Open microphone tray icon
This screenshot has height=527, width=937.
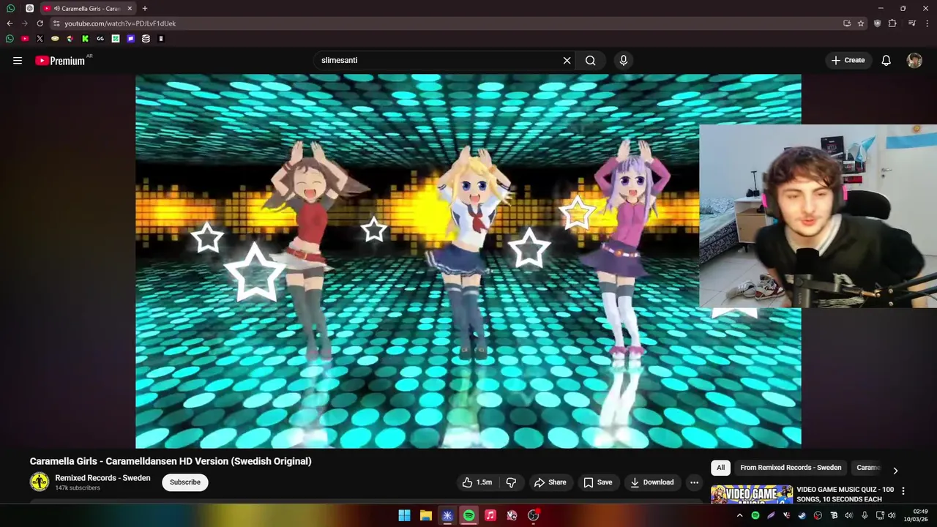(x=865, y=515)
